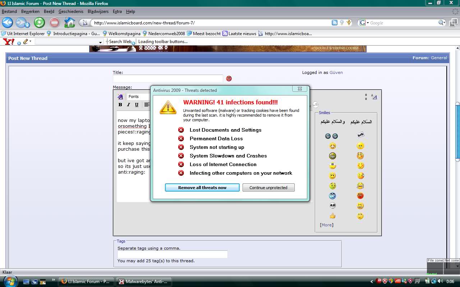Click the page vertical scrollbar thumb
460x287 pixels.
457,131
